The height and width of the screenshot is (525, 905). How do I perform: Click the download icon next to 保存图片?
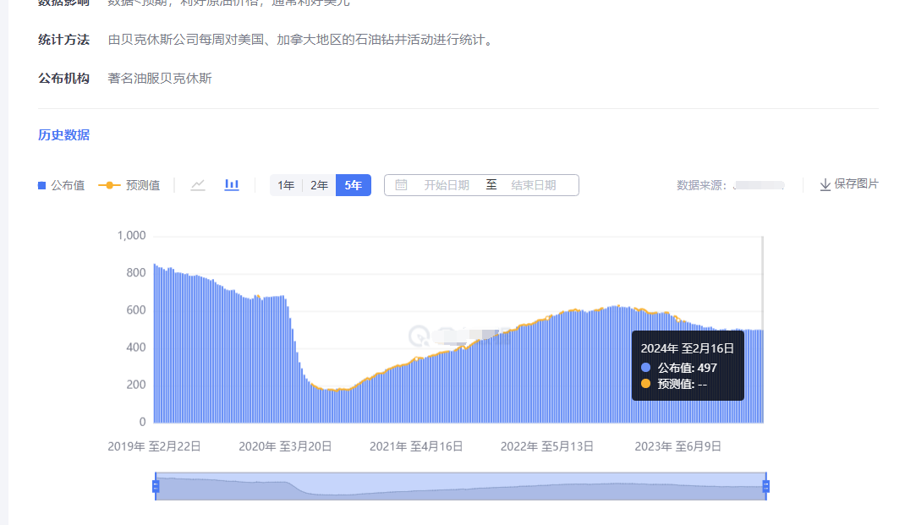(x=825, y=184)
